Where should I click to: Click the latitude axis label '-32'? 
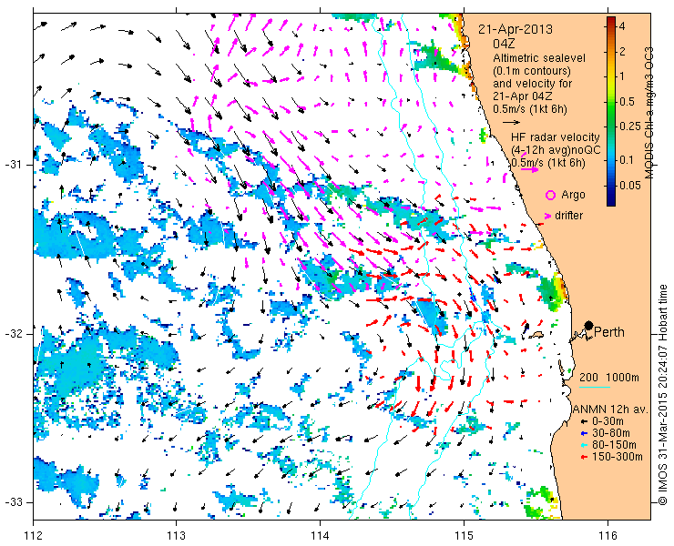(15, 334)
